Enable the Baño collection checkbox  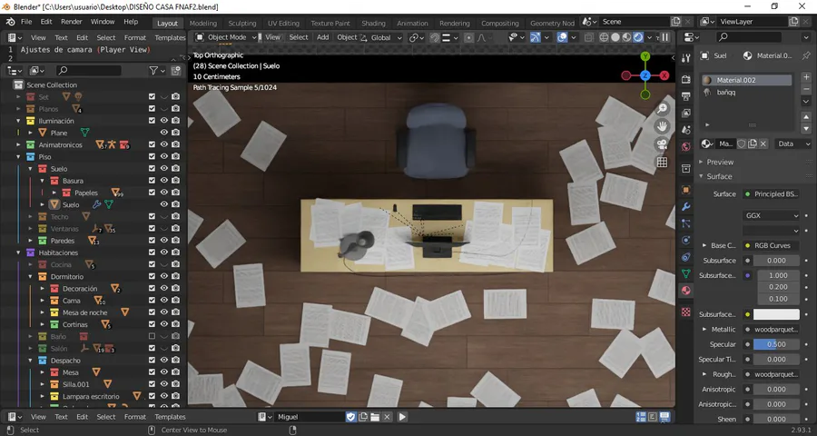click(152, 336)
